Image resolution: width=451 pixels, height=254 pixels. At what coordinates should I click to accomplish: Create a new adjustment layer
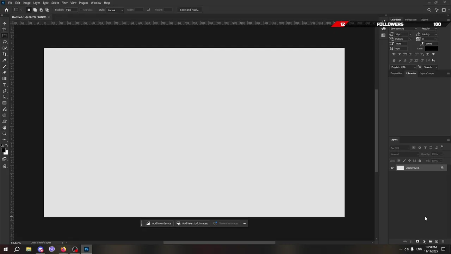424,242
